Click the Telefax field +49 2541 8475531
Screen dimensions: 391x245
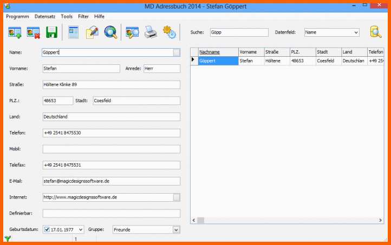(x=111, y=165)
